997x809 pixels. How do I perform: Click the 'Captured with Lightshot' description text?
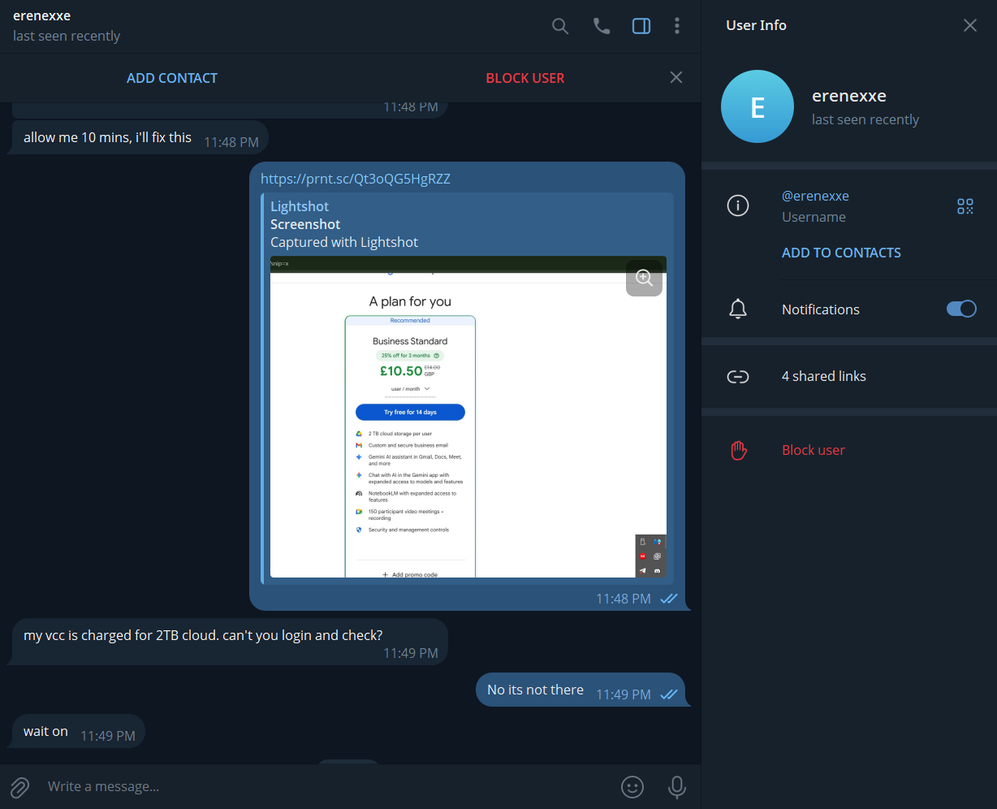344,242
